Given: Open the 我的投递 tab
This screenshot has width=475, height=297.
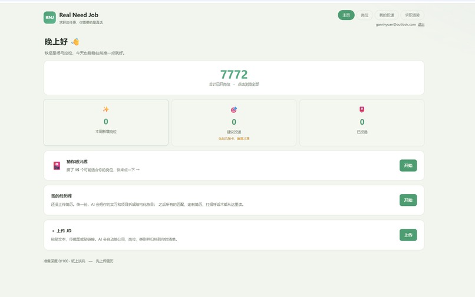Looking at the screenshot, I should coord(387,15).
